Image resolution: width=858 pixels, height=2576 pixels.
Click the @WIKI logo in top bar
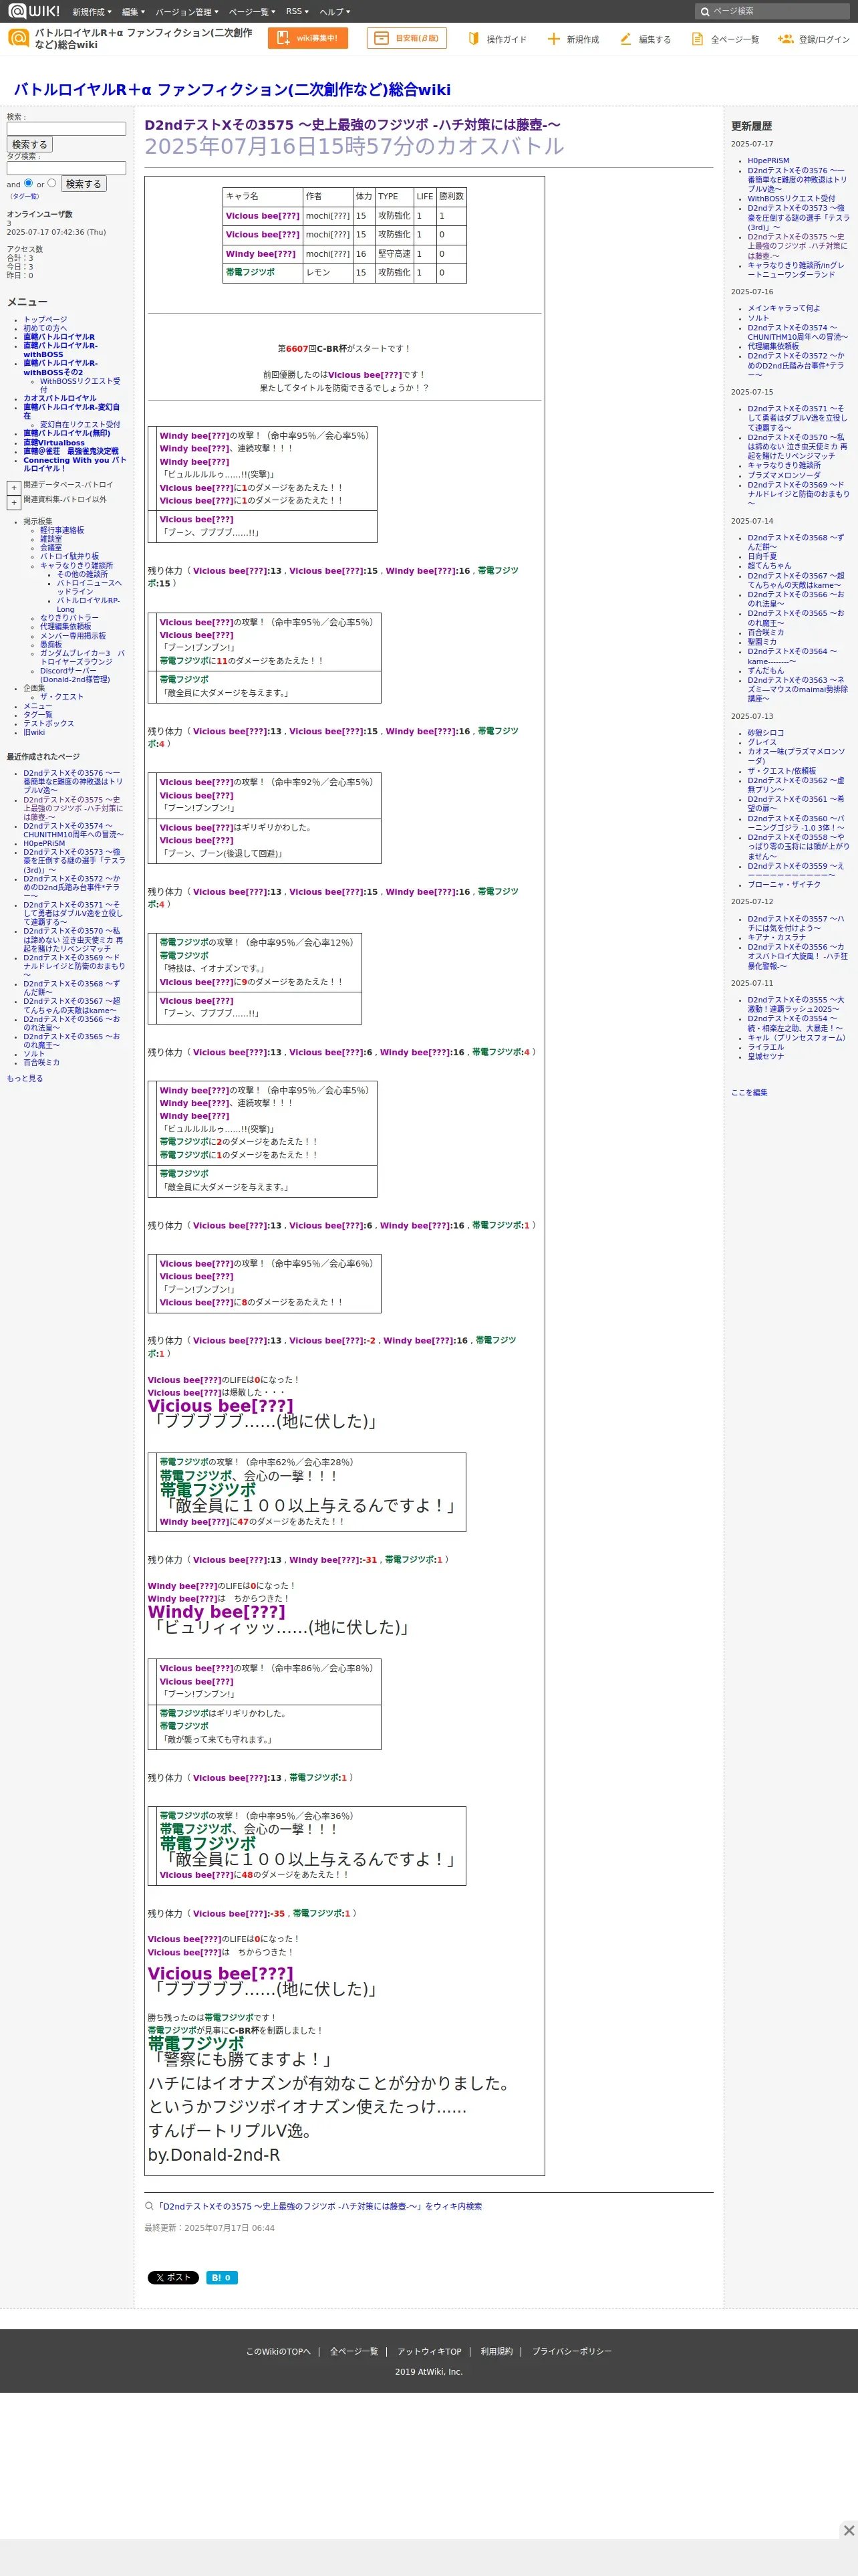click(x=34, y=11)
